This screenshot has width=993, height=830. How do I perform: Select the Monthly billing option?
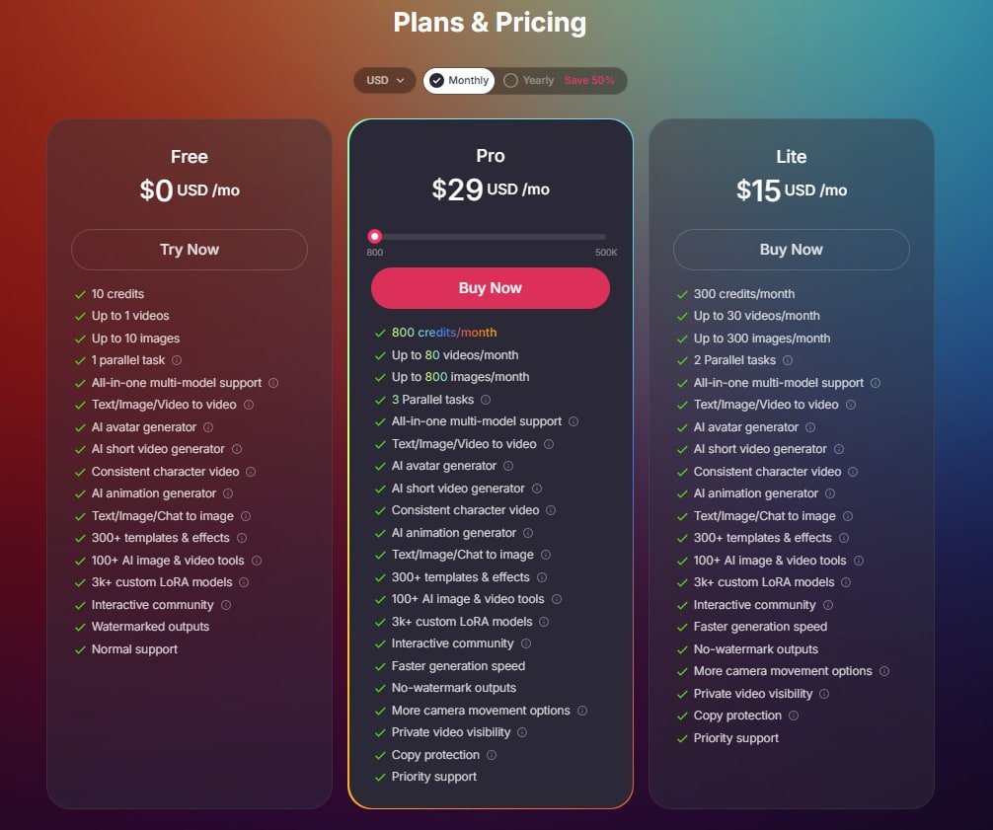[x=459, y=81]
